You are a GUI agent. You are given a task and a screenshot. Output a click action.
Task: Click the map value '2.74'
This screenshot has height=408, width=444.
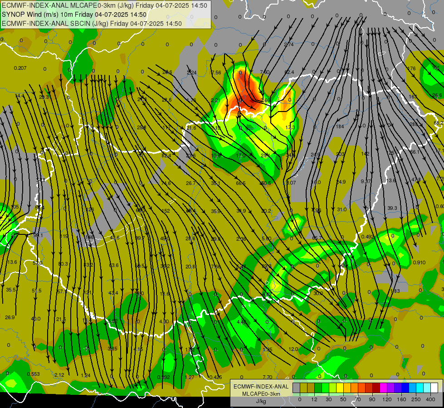pos(288,44)
